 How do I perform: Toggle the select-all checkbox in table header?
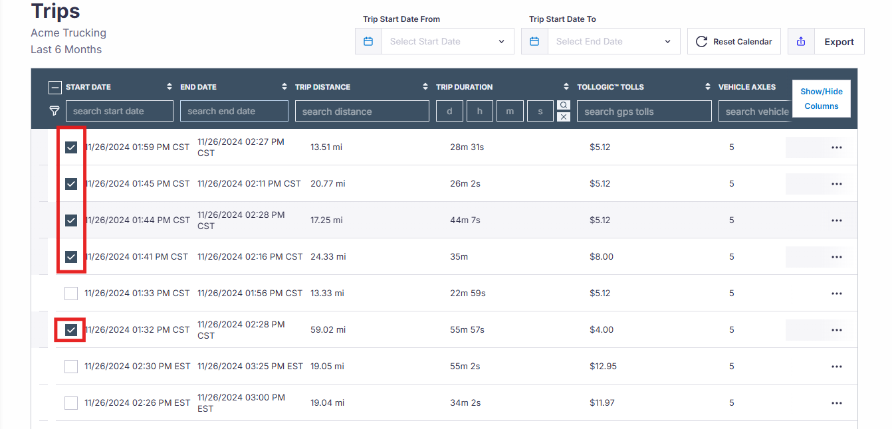pos(55,87)
